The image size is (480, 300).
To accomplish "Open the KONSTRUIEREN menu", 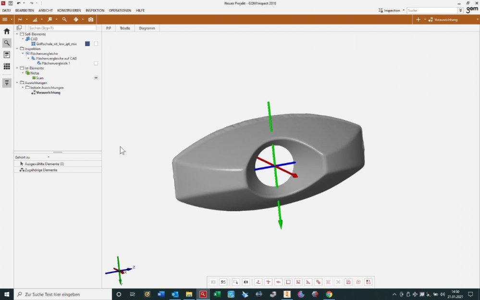I will tap(69, 10).
